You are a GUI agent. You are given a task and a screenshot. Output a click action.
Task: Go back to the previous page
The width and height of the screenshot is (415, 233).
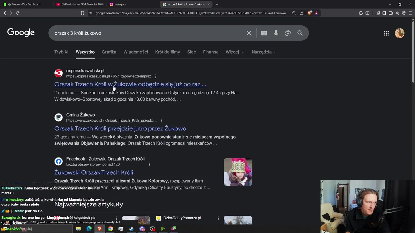point(5,13)
